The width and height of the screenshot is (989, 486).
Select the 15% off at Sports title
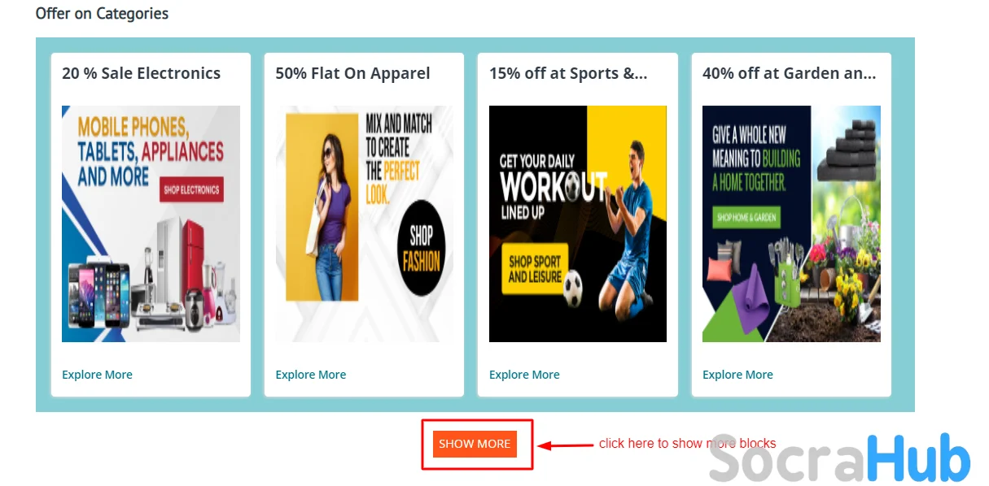(568, 73)
